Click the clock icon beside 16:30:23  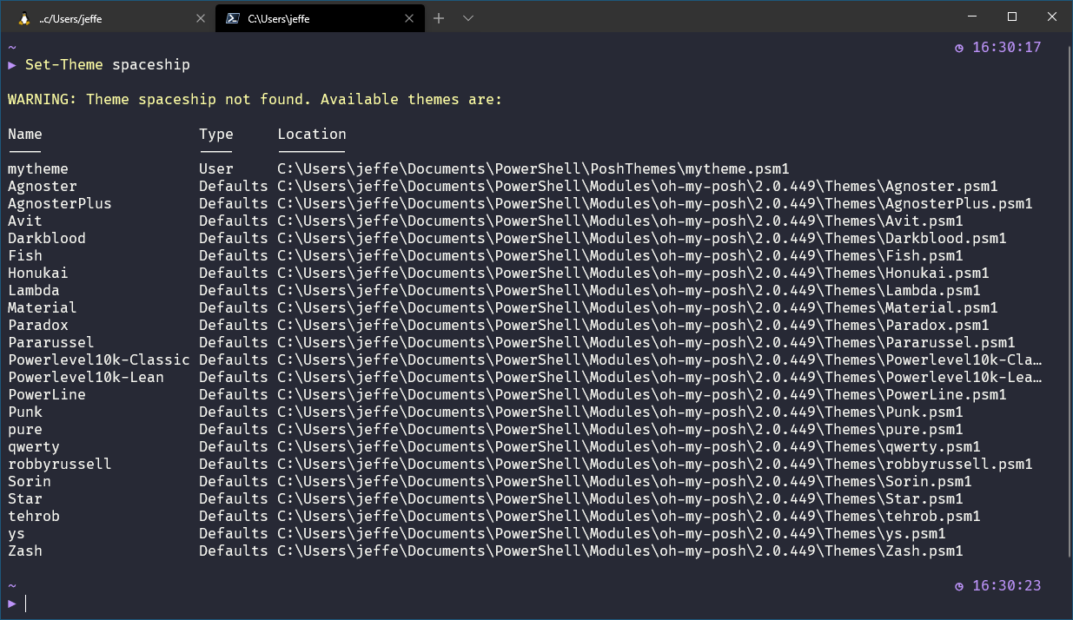tap(959, 586)
